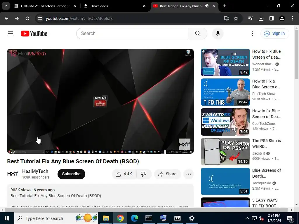This screenshot has height=224, width=299.
Task: Open 8 Ways to Fix thumbnail 7:05
Action: coord(225,122)
